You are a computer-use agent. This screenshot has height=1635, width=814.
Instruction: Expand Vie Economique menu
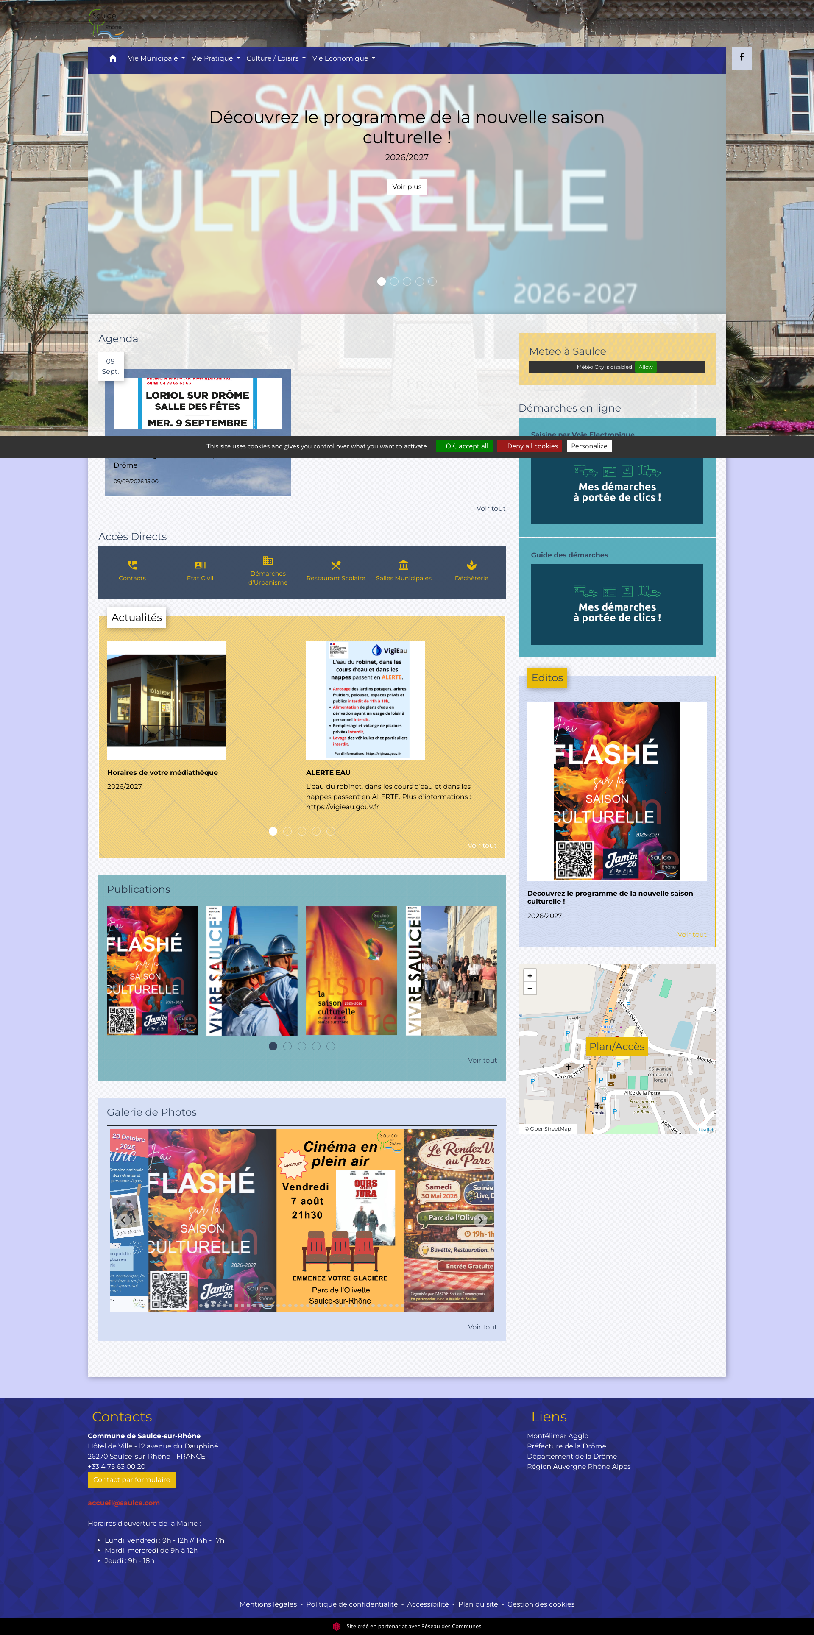click(343, 58)
